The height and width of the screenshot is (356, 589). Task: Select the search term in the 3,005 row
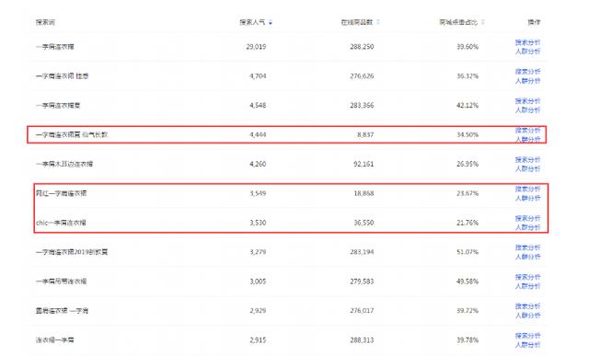(62, 281)
